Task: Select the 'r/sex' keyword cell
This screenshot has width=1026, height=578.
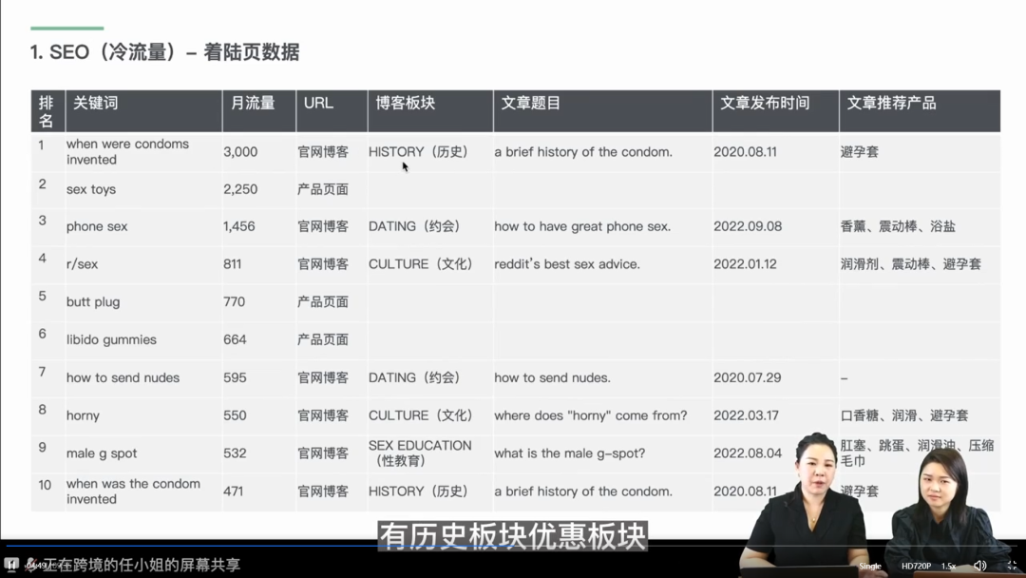Action: coord(82,264)
